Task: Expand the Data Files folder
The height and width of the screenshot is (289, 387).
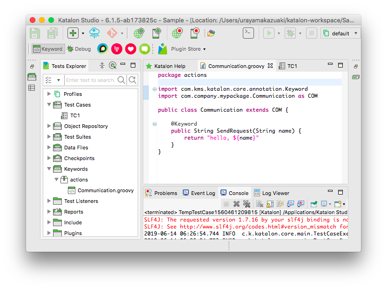Action: coord(49,148)
